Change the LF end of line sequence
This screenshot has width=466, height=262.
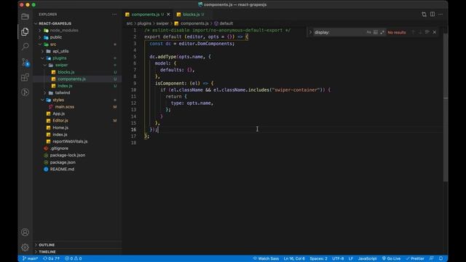(x=351, y=258)
